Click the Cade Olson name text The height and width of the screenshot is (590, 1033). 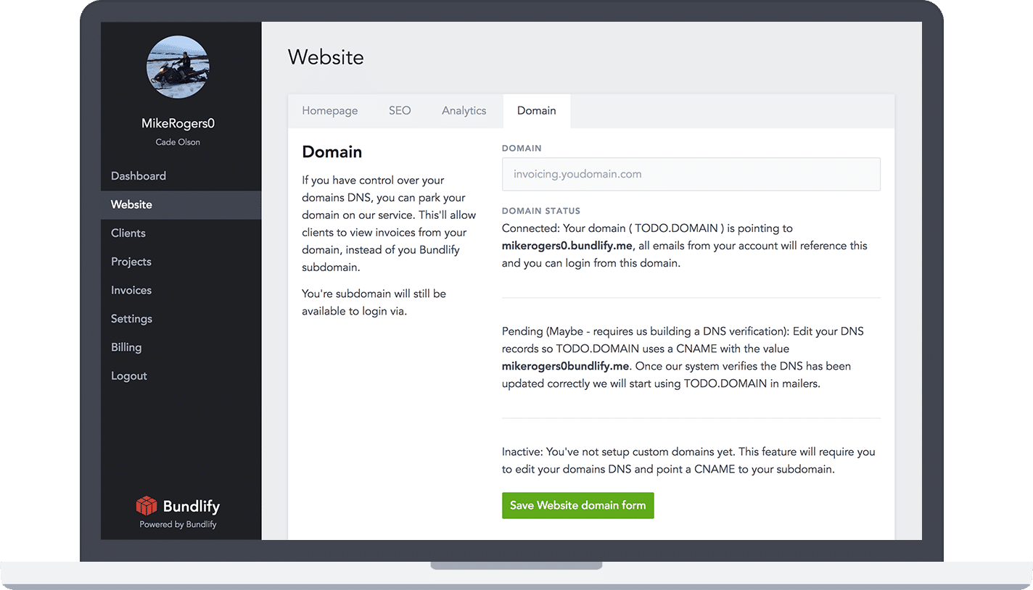click(178, 142)
